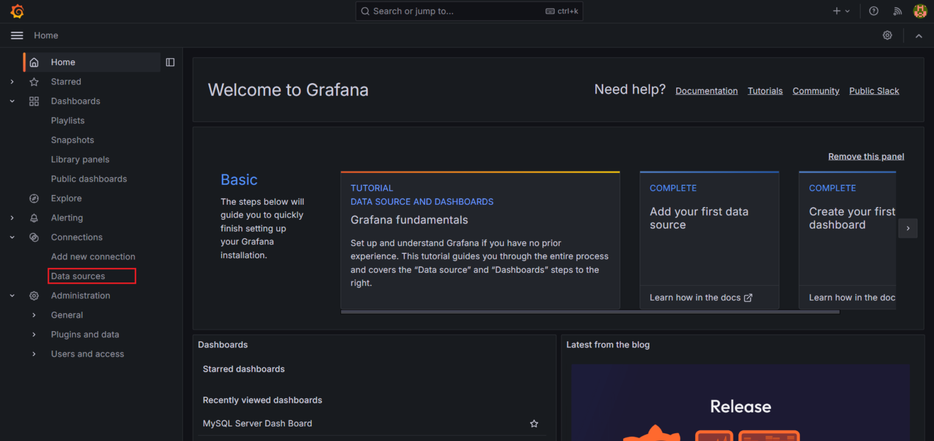The height and width of the screenshot is (441, 934).
Task: Select Playlists in the sidebar
Action: pyautogui.click(x=67, y=120)
